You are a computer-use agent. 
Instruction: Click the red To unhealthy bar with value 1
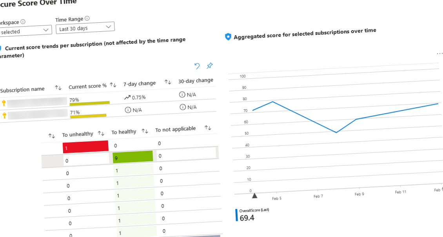85,147
